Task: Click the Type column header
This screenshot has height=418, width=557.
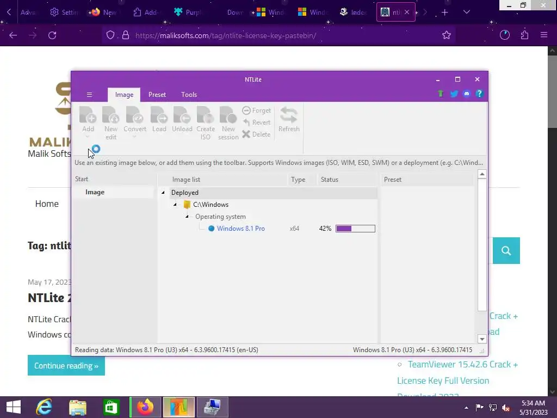Action: point(298,180)
